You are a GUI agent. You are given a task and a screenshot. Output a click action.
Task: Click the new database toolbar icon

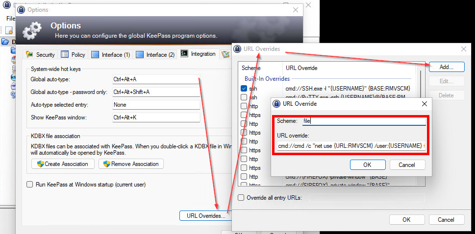click(8, 30)
